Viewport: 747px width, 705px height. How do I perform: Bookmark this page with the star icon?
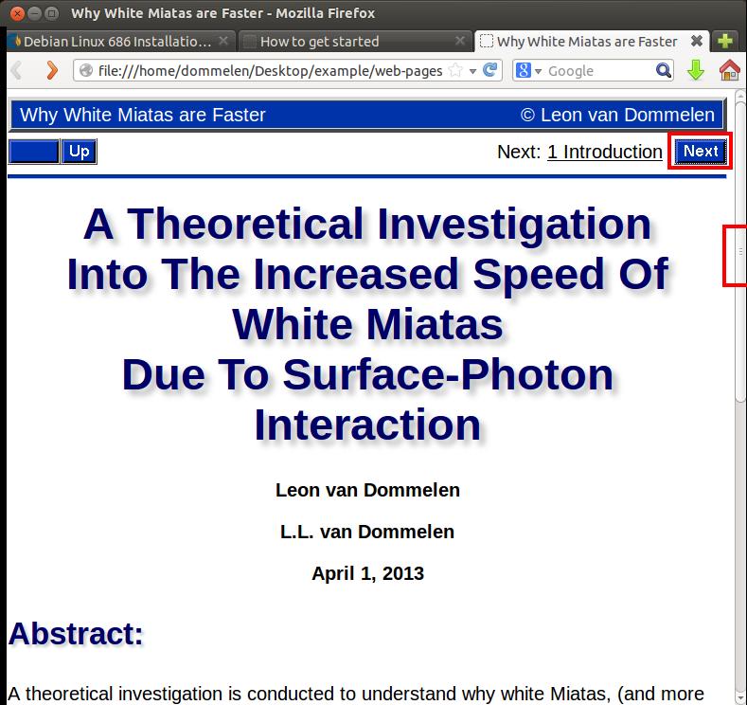[455, 70]
